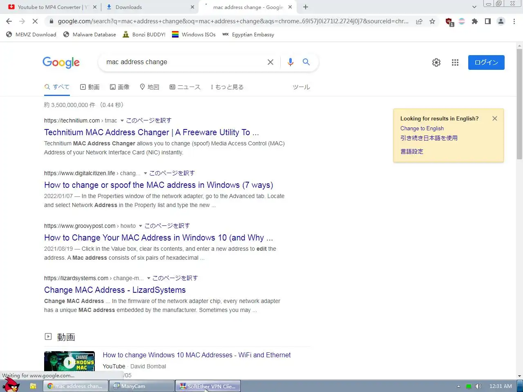523x392 pixels.
Task: Start voice search with microphone icon
Action: click(x=291, y=62)
